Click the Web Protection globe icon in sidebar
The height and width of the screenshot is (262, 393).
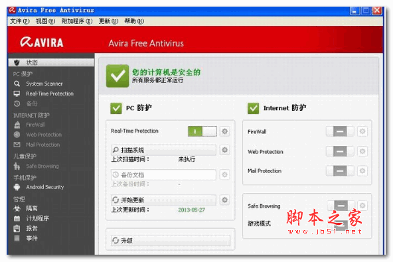[x=17, y=135]
